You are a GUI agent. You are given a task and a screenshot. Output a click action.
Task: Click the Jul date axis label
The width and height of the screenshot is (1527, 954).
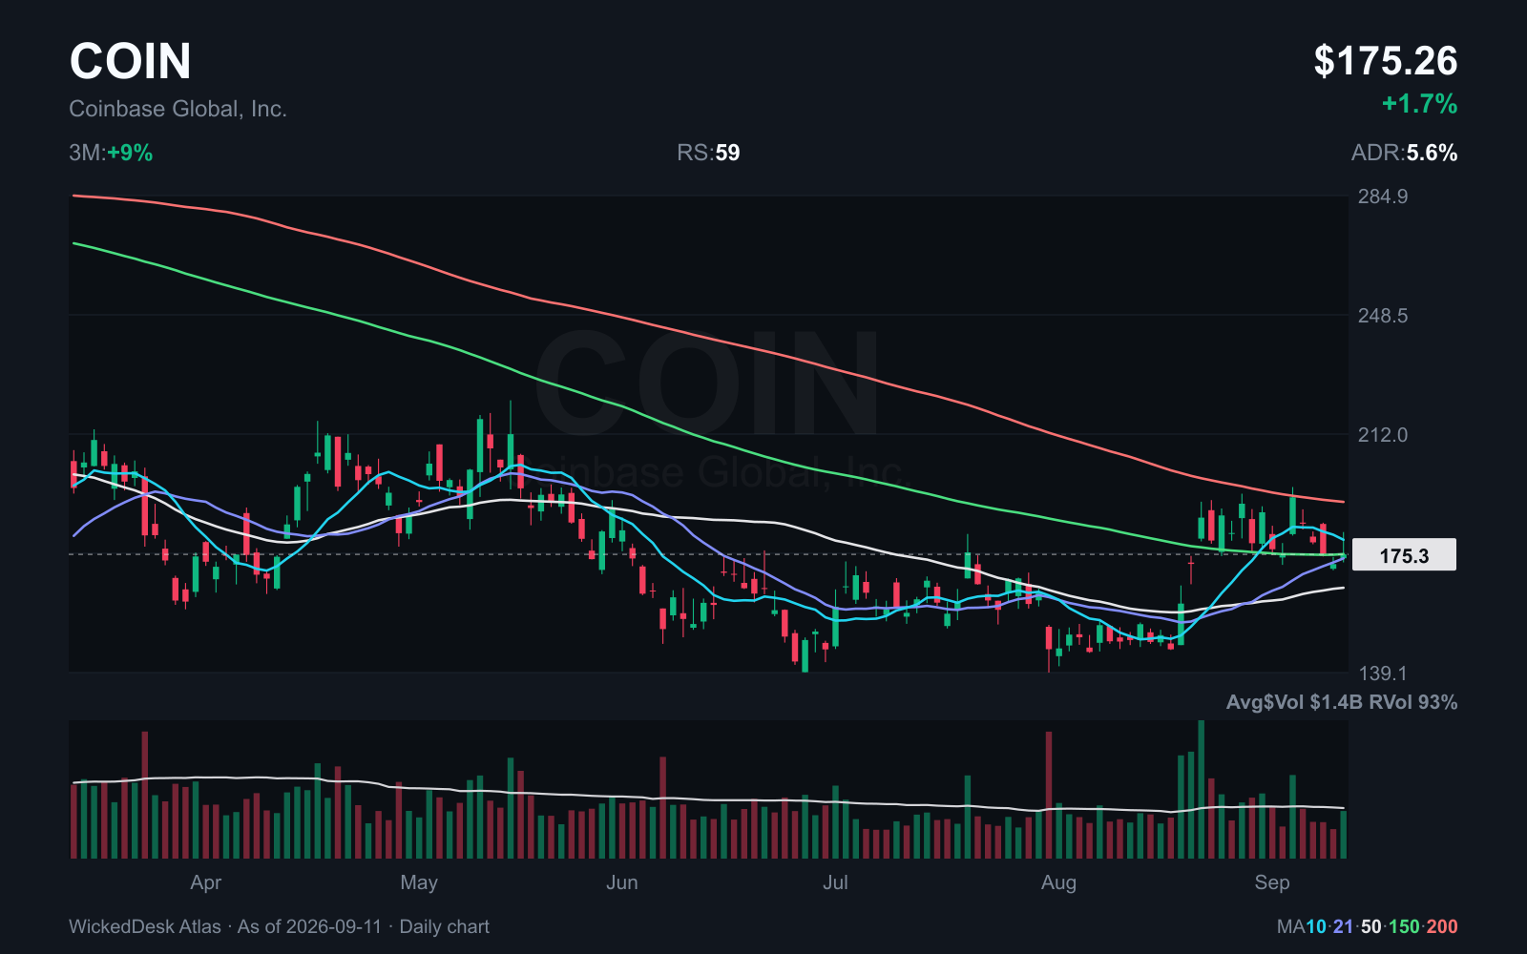(835, 882)
